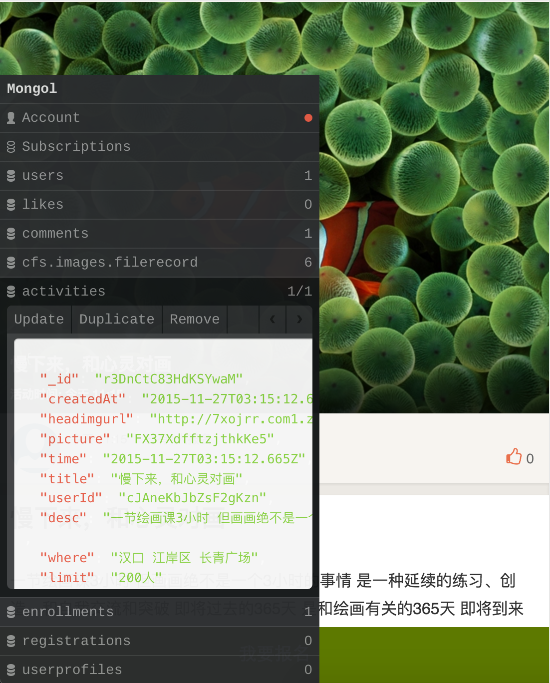Click the cfs.images.filerecord count 6
Image resolution: width=550 pixels, height=683 pixels.
pyautogui.click(x=308, y=263)
